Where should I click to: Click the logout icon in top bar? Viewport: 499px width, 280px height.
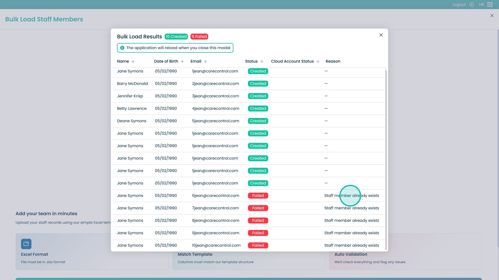(472, 4)
